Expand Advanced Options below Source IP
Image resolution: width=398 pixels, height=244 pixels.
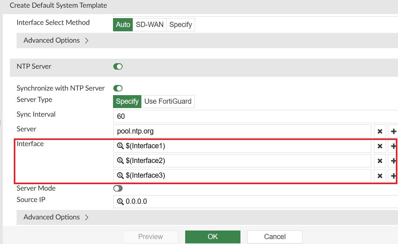[x=56, y=217]
